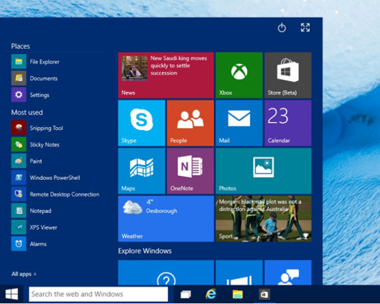Open Windows PowerShell from the list

tap(54, 178)
